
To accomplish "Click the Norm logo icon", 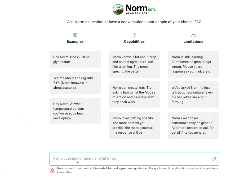I will (x=118, y=10).
